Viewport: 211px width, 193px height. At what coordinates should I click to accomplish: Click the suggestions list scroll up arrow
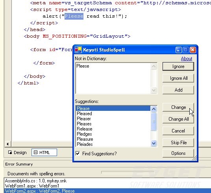(x=154, y=109)
